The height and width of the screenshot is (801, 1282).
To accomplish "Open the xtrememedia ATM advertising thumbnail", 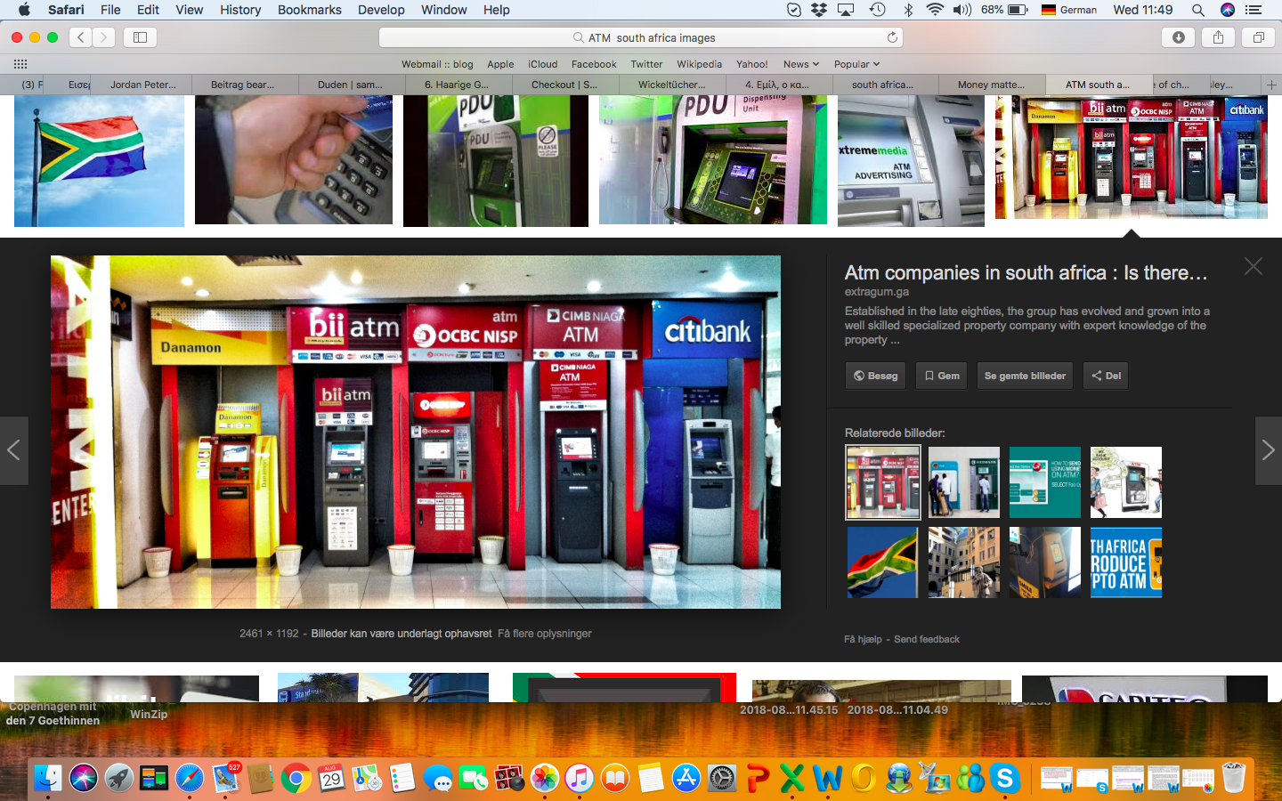I will (x=911, y=161).
